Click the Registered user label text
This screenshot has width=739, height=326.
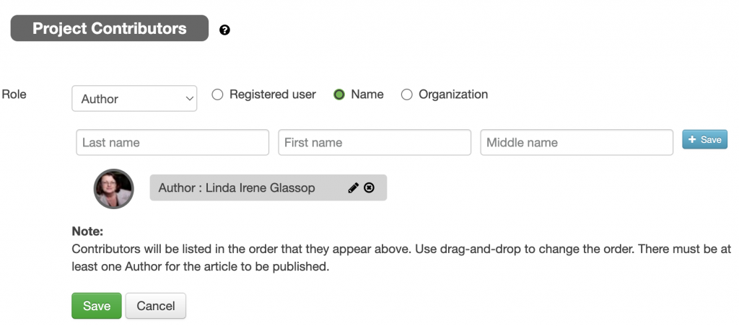click(x=272, y=94)
